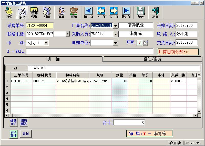Screen dimensions: 205x146
Task: Click the 采购单号 field C1807-0004
Action: (40, 26)
